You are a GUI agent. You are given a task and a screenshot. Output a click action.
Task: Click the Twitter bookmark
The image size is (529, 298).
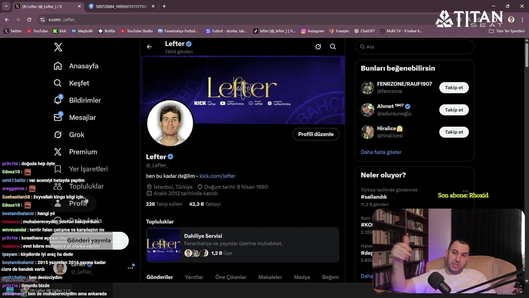[x=12, y=31]
